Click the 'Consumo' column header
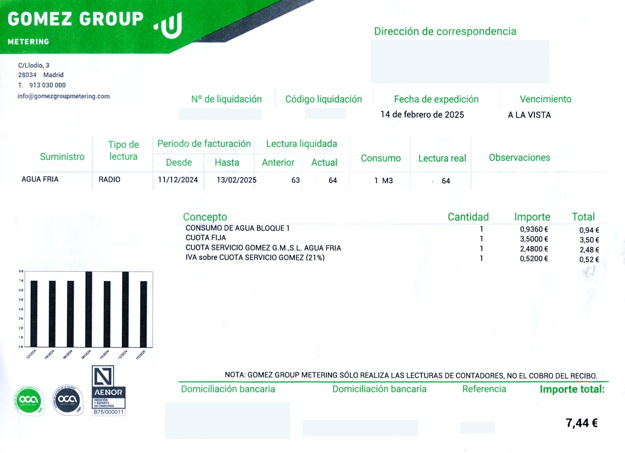Viewport: 625px width, 453px height. click(381, 158)
